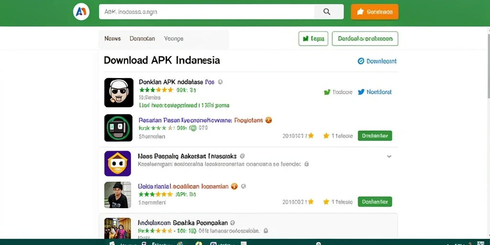
Task: Click the green download button in the Shemanian row
Action: pos(375,135)
